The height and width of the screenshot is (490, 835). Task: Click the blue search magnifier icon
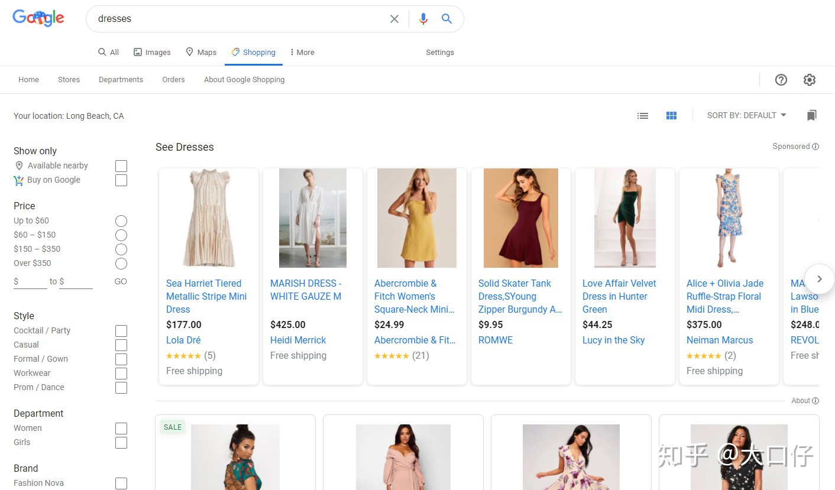pos(447,19)
